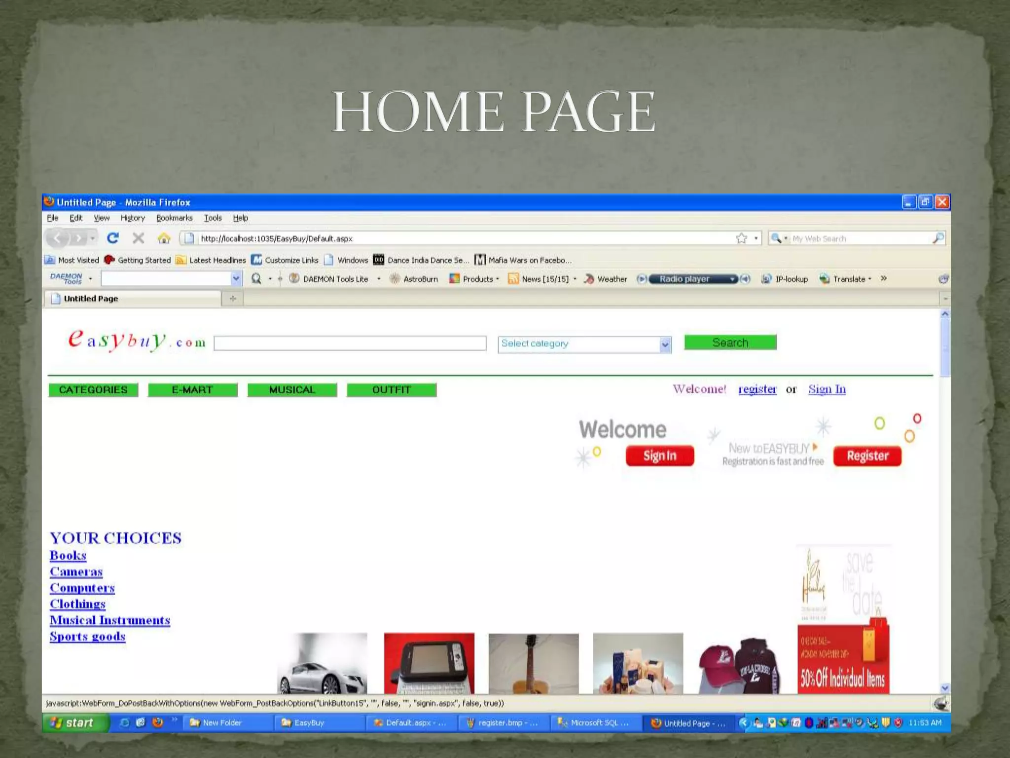Screen dimensions: 1010x758
Task: Click the DAEMON Tools search magnifier icon
Action: click(256, 279)
